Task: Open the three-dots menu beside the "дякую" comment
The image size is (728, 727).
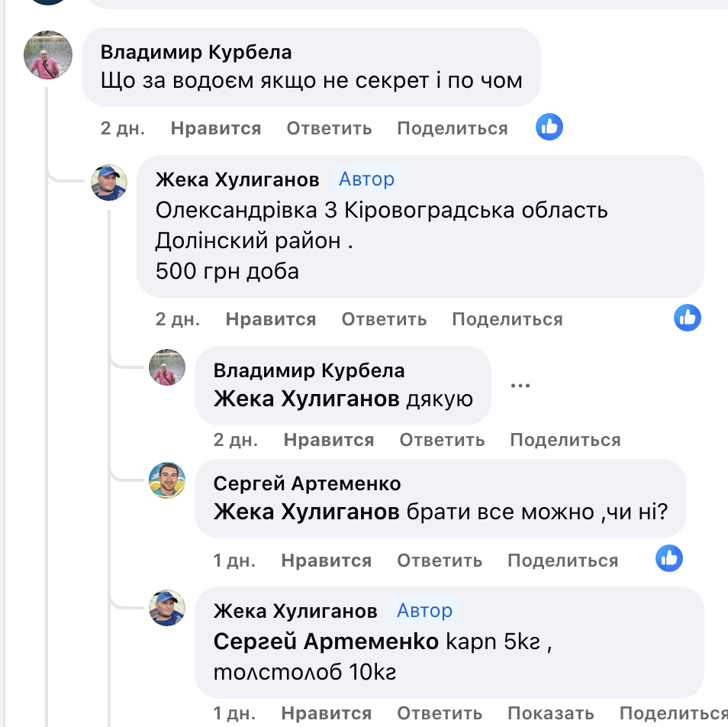Action: (520, 385)
